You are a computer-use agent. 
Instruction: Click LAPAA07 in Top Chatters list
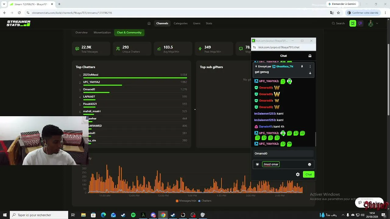pos(89,97)
